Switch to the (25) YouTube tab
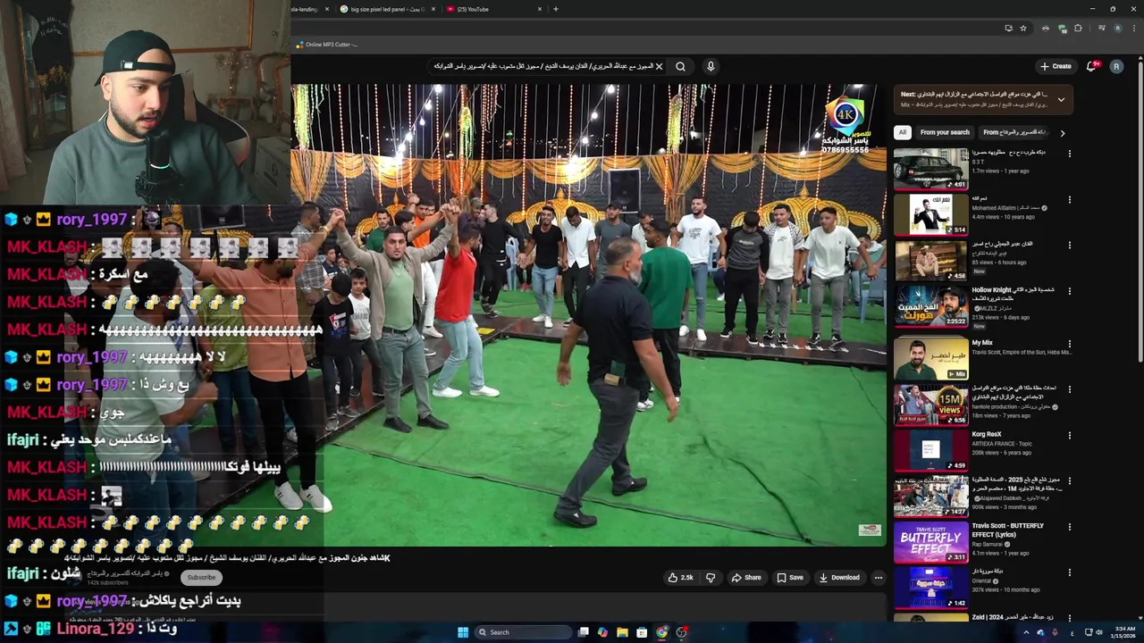Image resolution: width=1144 pixels, height=643 pixels. tap(493, 9)
